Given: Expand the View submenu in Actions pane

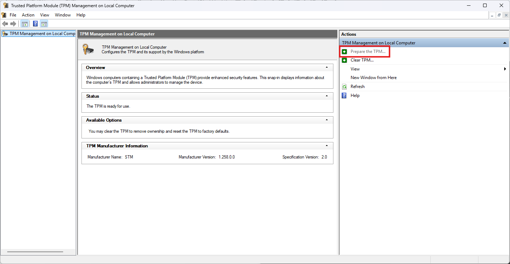Looking at the screenshot, I should click(505, 69).
